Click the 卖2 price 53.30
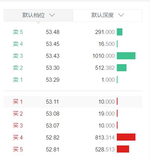This screenshot has width=150, height=160. point(53,68)
